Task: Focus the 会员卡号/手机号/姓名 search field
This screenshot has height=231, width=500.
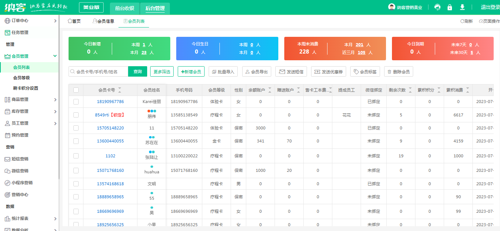Action: 98,71
